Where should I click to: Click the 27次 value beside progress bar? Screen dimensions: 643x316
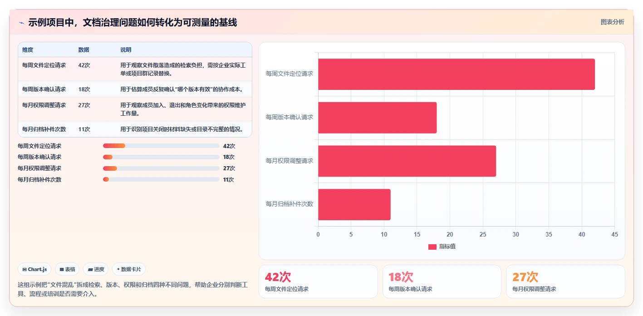pyautogui.click(x=229, y=168)
